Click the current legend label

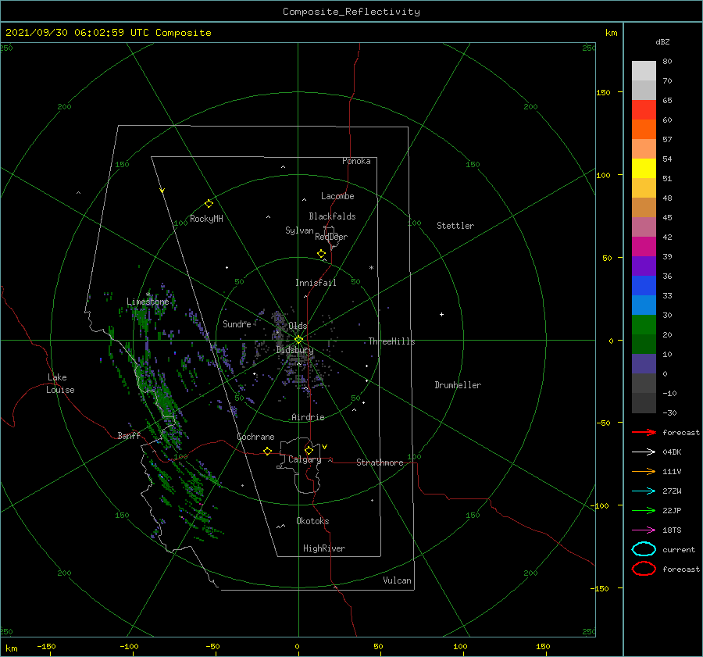click(679, 549)
